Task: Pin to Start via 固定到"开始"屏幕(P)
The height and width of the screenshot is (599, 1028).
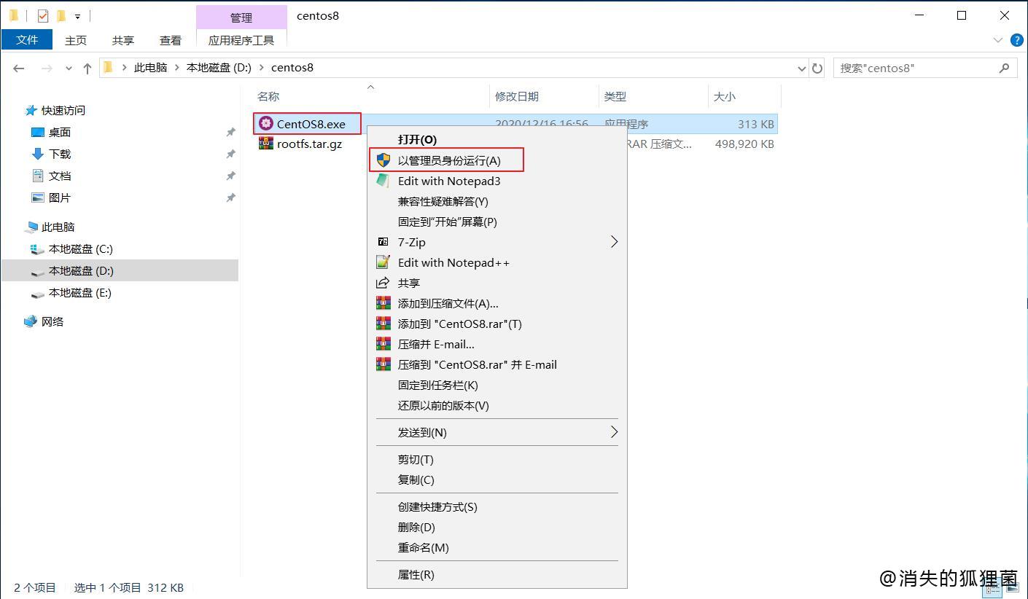Action: pos(447,222)
